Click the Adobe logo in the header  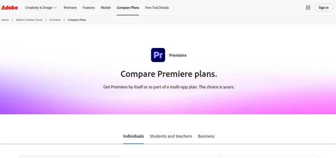(10, 8)
